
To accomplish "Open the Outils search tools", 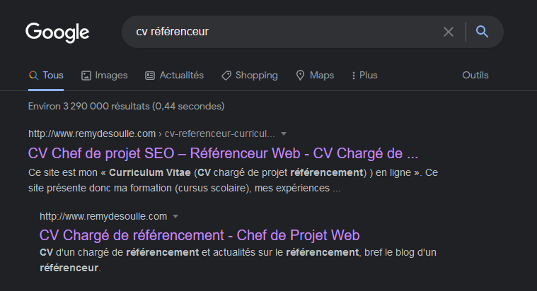I will click(475, 76).
